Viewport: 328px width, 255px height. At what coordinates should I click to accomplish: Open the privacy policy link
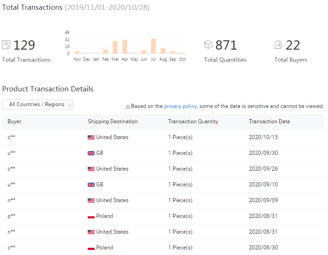[x=180, y=106]
